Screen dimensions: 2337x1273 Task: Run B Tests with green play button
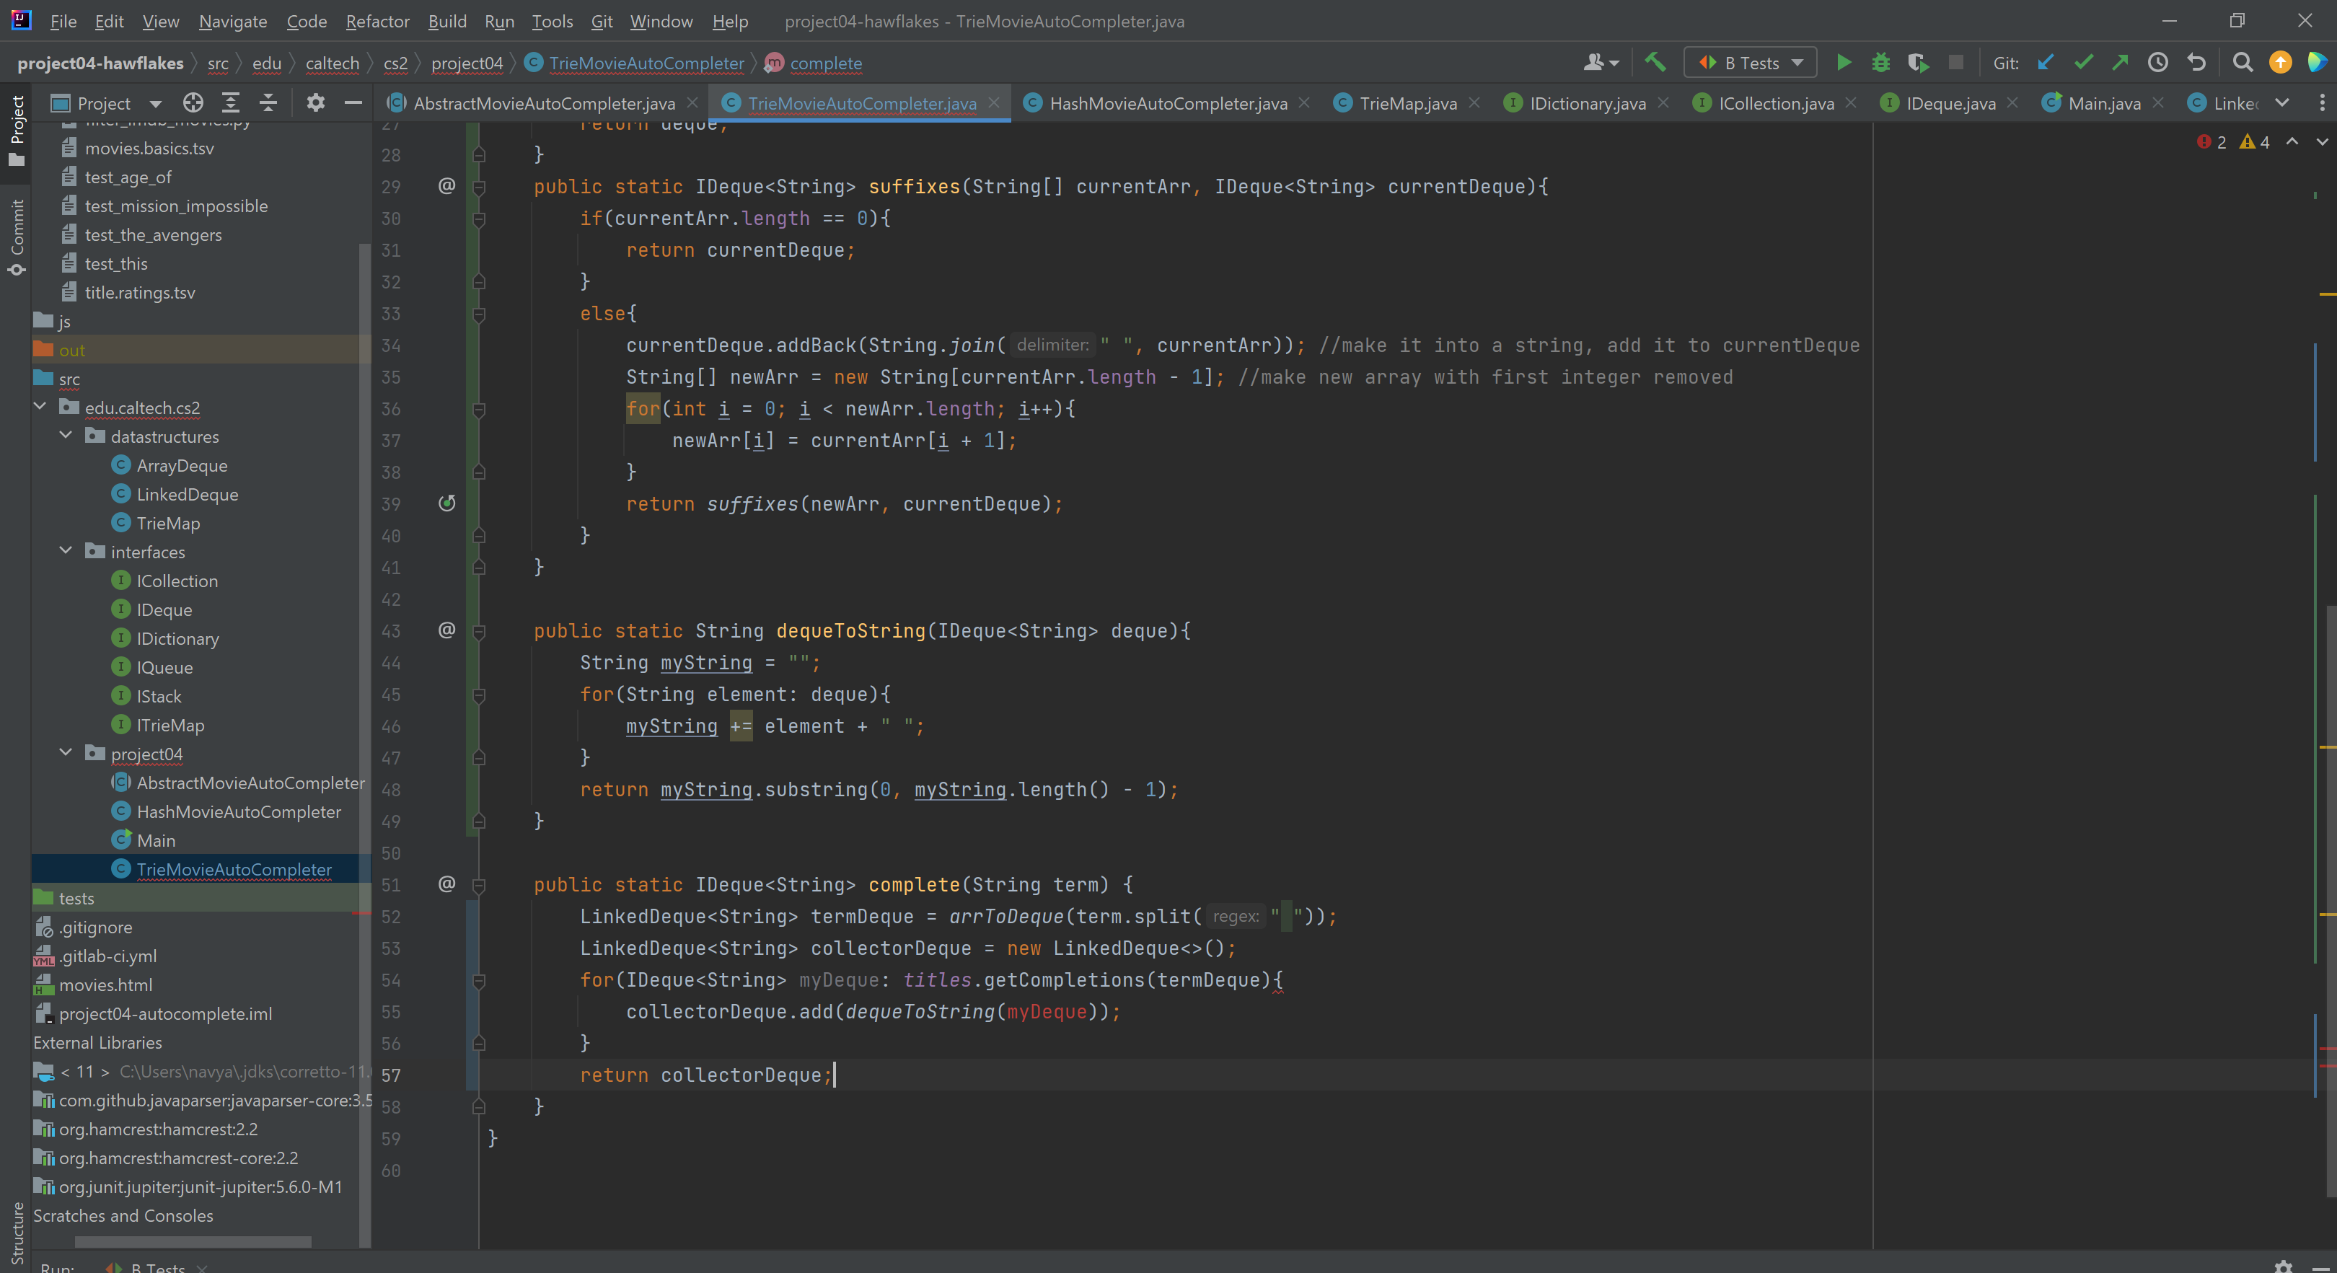[x=1844, y=63]
